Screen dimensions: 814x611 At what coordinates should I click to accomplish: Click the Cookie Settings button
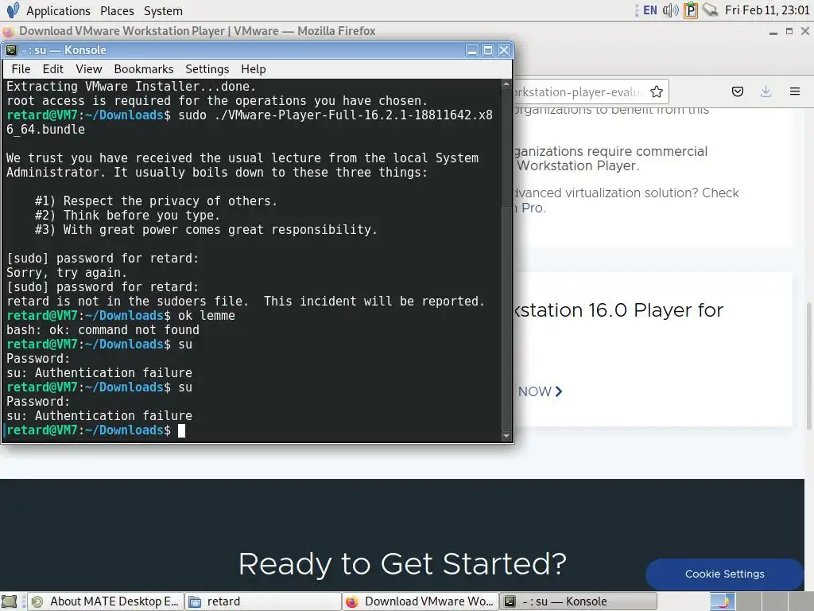pos(724,574)
